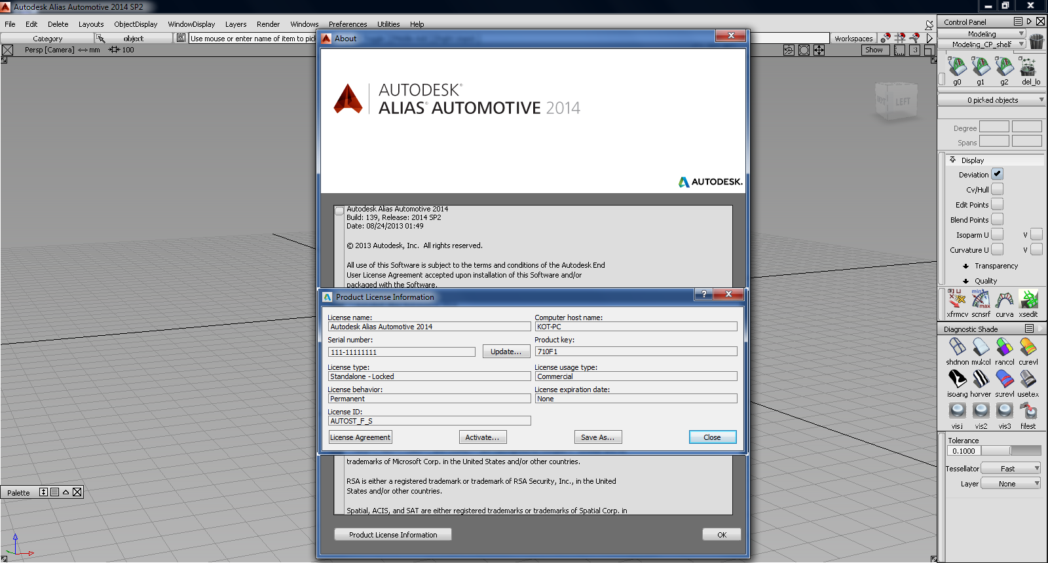The height and width of the screenshot is (563, 1048).
Task: Enable the Isoparm V checkbox
Action: tap(1036, 234)
